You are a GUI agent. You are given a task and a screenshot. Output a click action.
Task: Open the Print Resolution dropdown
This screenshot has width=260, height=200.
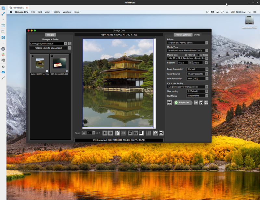197,79
